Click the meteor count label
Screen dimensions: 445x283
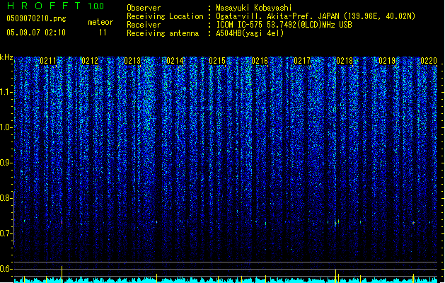(x=100, y=22)
